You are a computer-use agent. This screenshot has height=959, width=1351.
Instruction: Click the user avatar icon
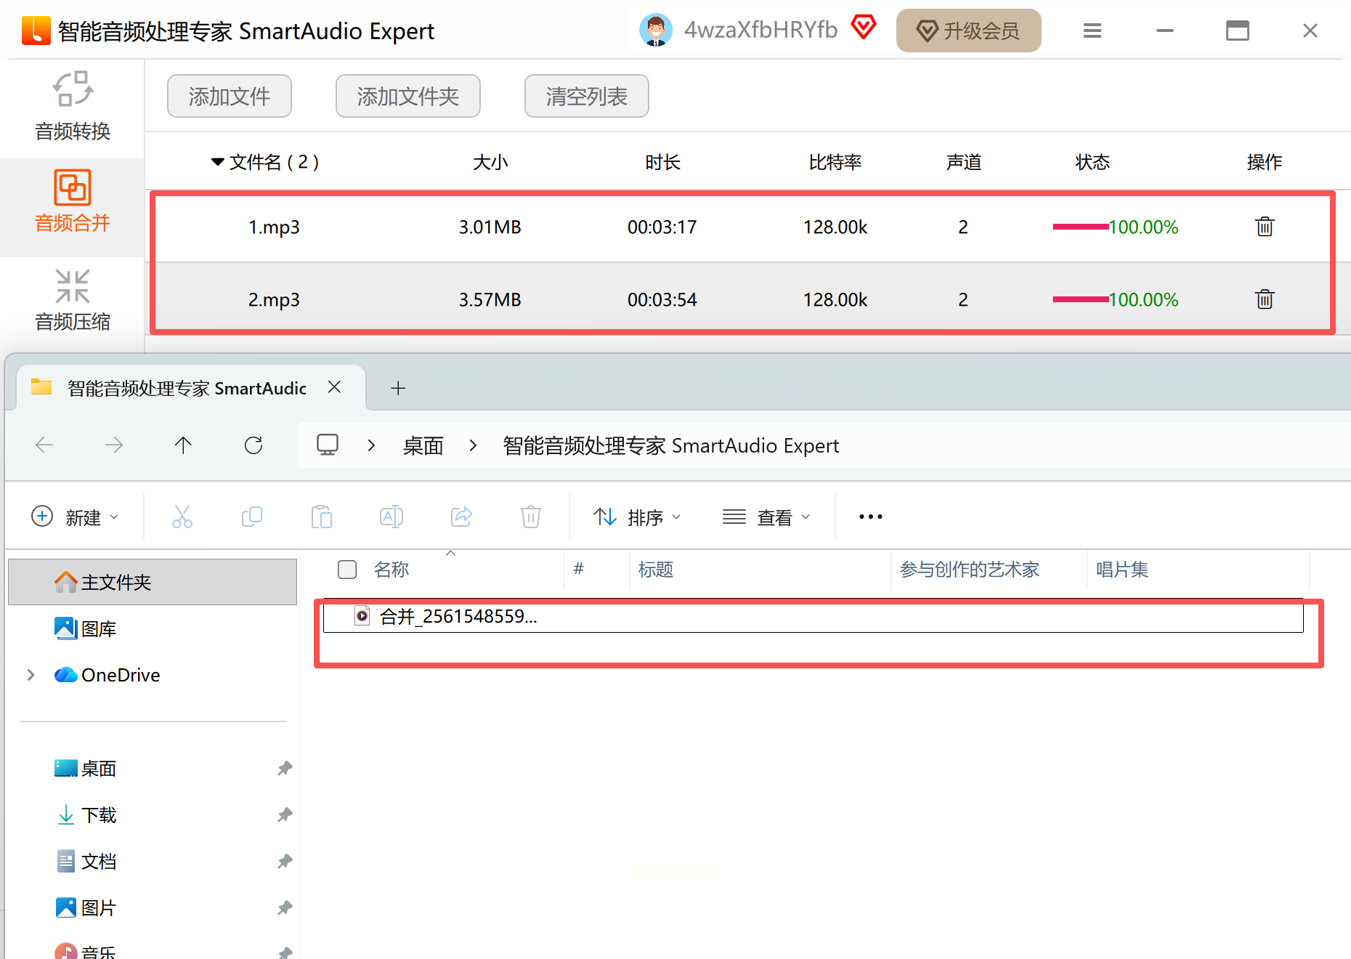click(x=655, y=31)
